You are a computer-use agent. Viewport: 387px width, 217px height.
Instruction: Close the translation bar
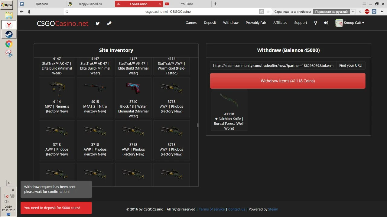(359, 11)
